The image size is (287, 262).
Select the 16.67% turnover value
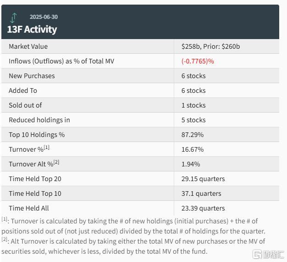(193, 149)
